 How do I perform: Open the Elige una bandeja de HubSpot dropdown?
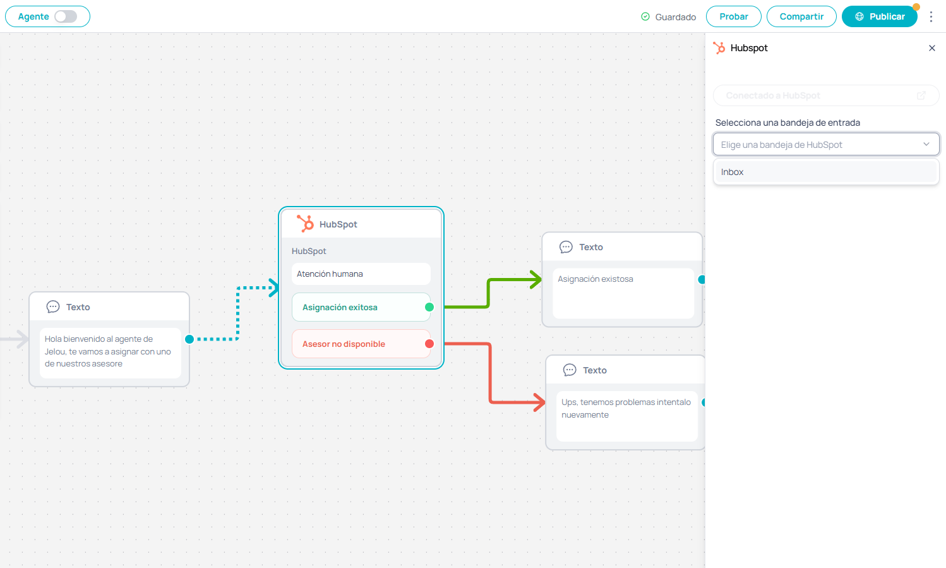point(826,144)
